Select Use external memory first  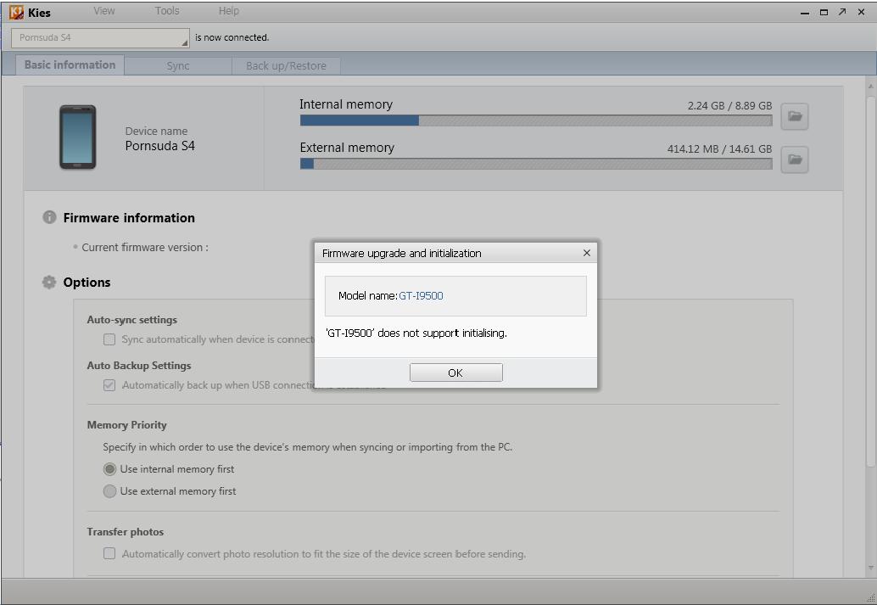point(109,491)
